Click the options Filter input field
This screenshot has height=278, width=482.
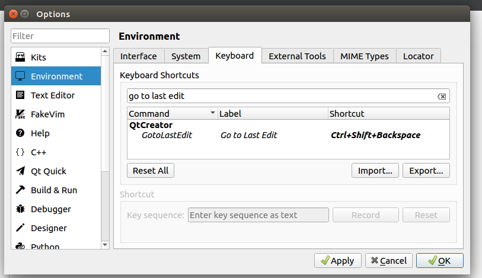[x=60, y=36]
